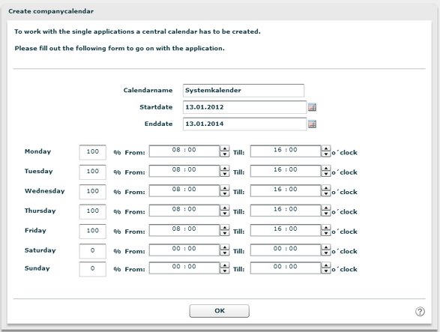
Task: Open the Startdate calendar picker icon
Action: [312, 107]
